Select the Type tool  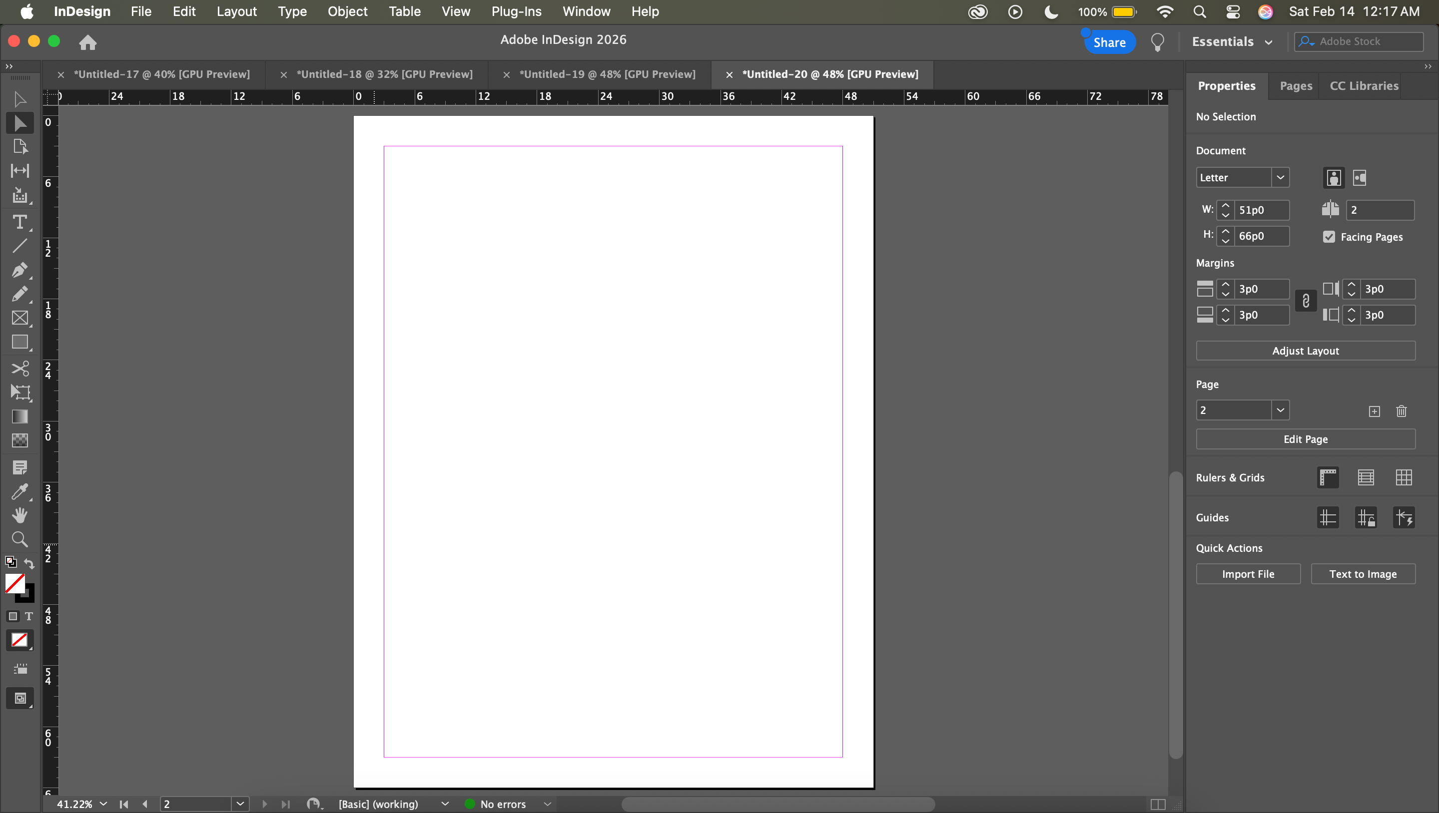[19, 222]
